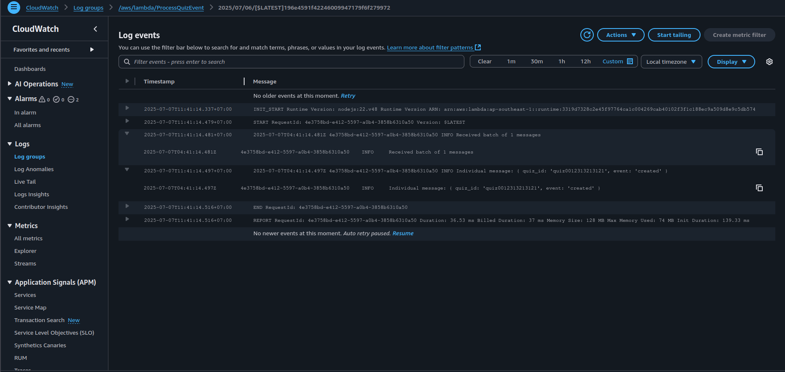Focus the Filter events search field
The width and height of the screenshot is (785, 372).
[294, 62]
